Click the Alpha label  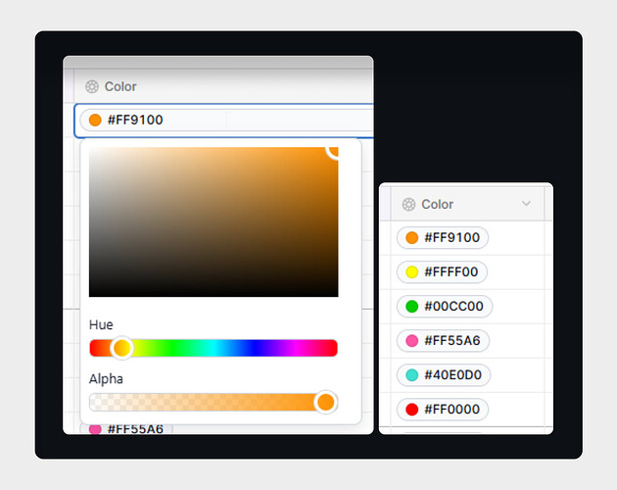pos(106,379)
